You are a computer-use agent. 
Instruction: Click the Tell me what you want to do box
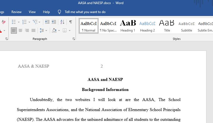85,12
